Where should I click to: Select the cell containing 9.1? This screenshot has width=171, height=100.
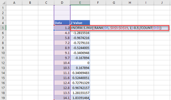62,53
